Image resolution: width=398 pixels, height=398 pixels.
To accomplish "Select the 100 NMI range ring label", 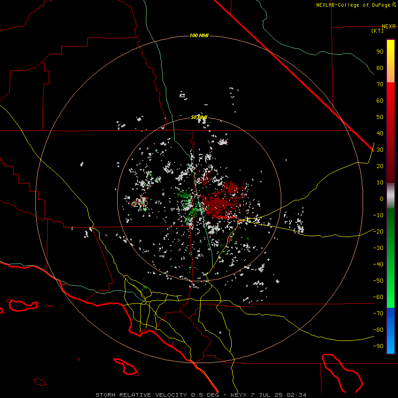I will pyautogui.click(x=199, y=35).
